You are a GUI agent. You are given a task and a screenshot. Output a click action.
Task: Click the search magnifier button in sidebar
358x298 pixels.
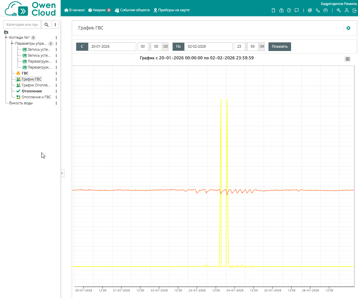pos(46,25)
